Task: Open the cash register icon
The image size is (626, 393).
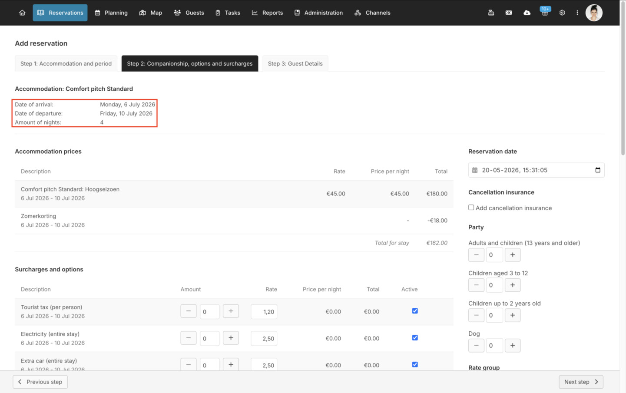Action: pyautogui.click(x=491, y=13)
